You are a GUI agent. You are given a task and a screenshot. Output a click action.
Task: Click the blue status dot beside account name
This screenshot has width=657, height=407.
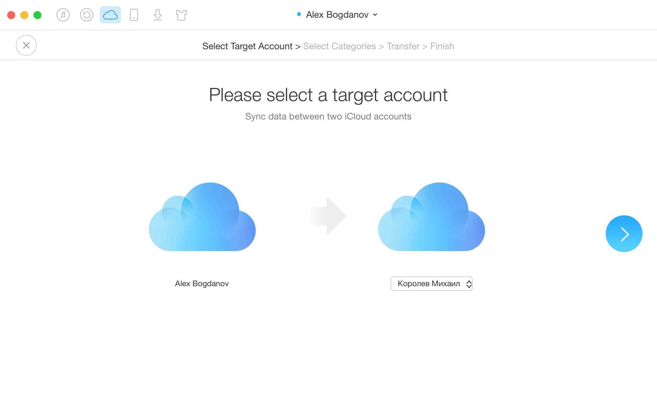pos(299,14)
